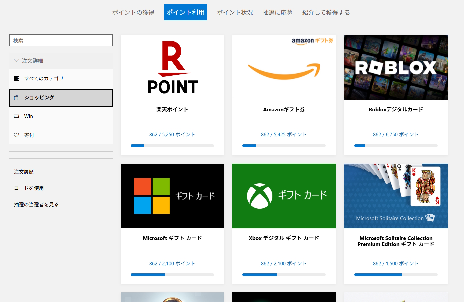The image size is (464, 302).
Task: Click the 楽天ポイント progress bar
Action: pyautogui.click(x=172, y=146)
